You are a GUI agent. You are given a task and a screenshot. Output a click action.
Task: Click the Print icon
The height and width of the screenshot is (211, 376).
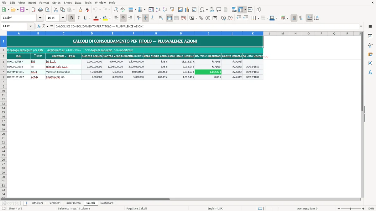coord(40,10)
